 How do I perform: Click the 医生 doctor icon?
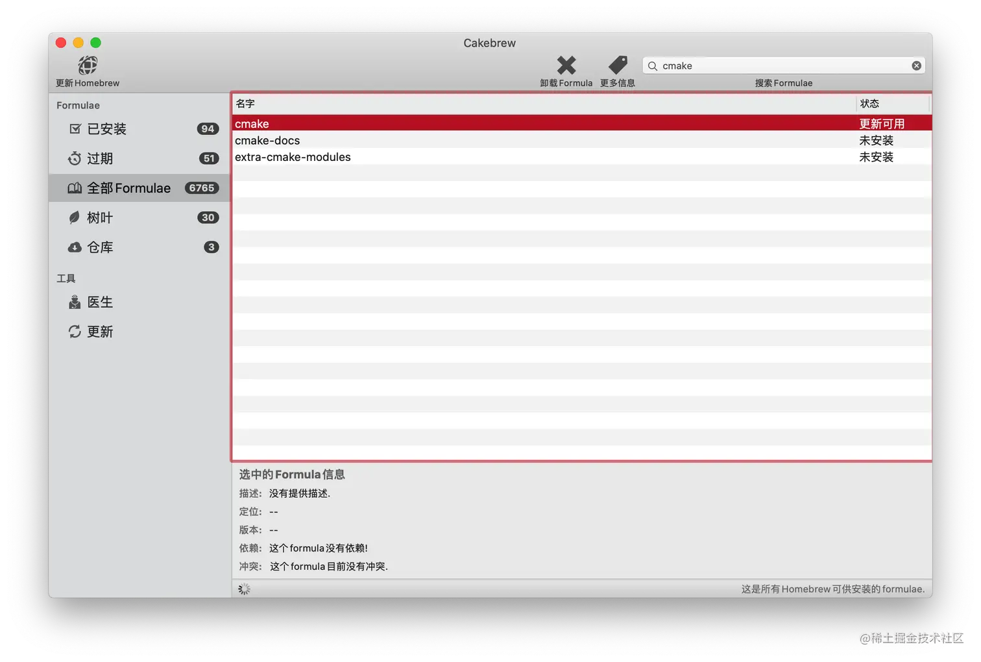pyautogui.click(x=75, y=302)
